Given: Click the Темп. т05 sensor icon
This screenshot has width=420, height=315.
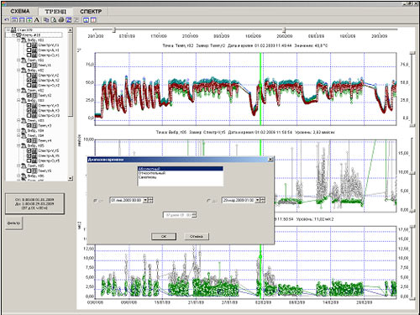Looking at the screenshot, I should click(x=24, y=166).
